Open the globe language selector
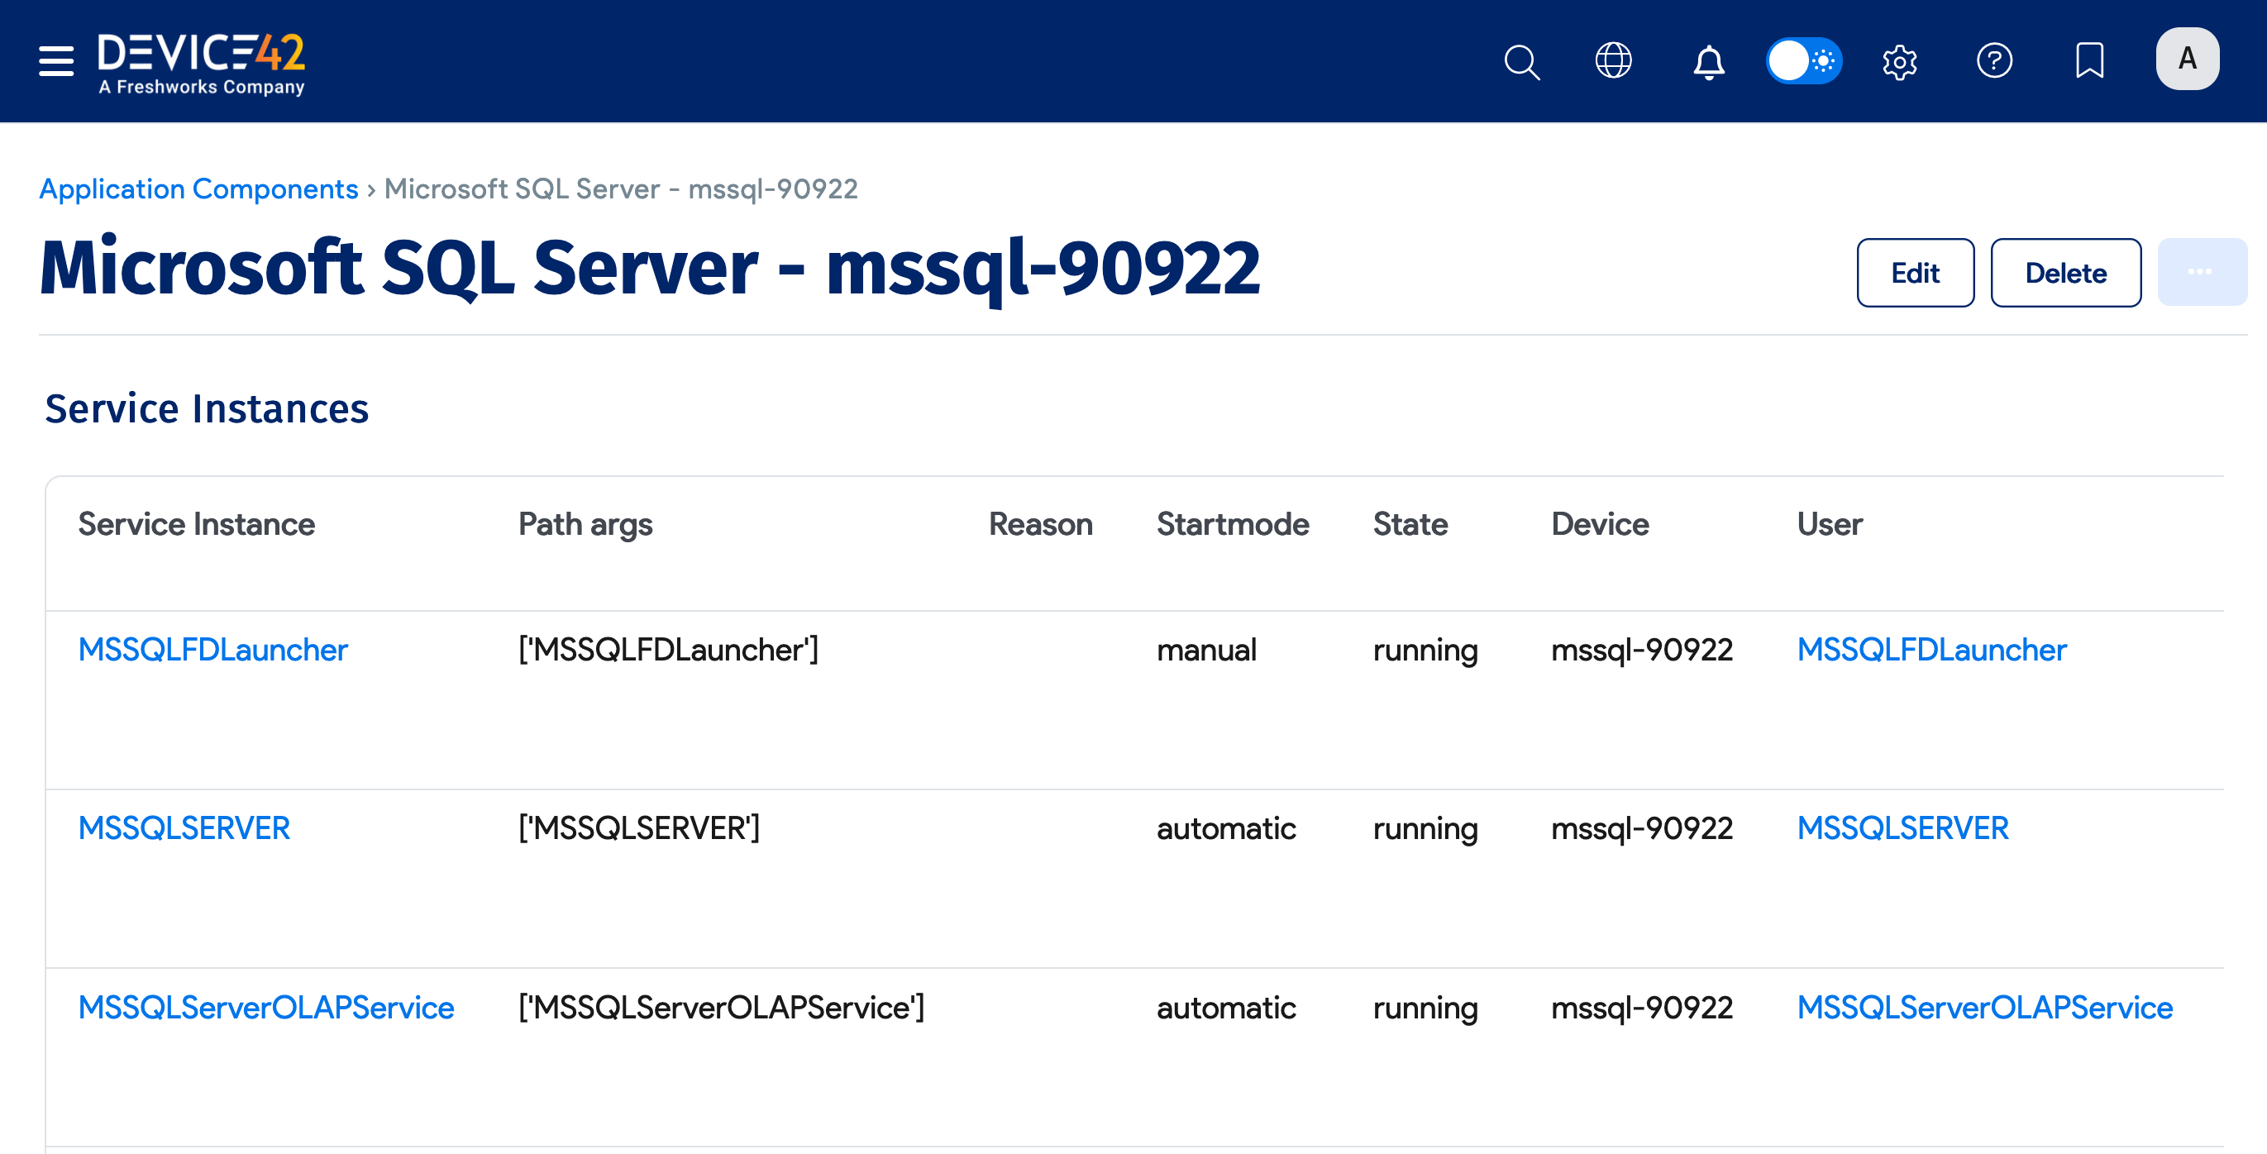This screenshot has width=2267, height=1154. [x=1614, y=60]
